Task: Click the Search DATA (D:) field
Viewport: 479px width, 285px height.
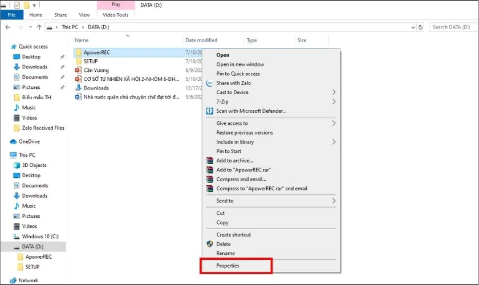Action: point(454,27)
